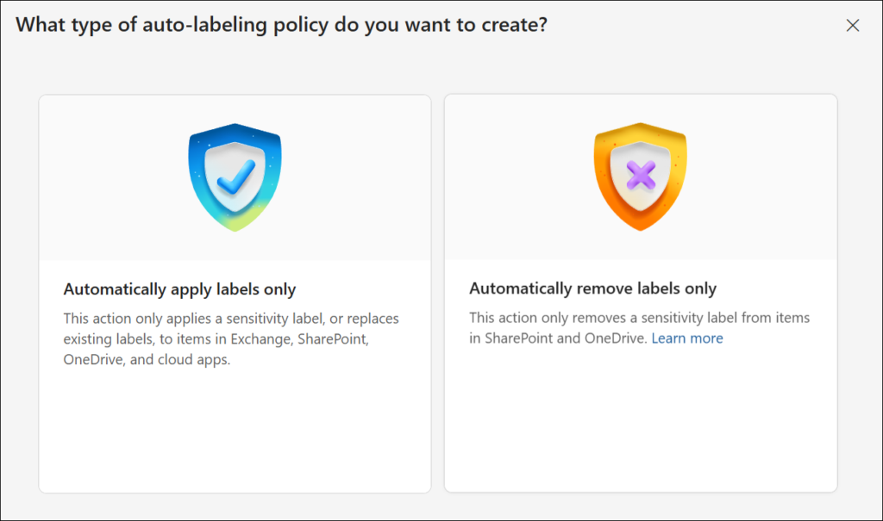Click 'OneDrive, and cloud apps.' text line

pos(147,360)
